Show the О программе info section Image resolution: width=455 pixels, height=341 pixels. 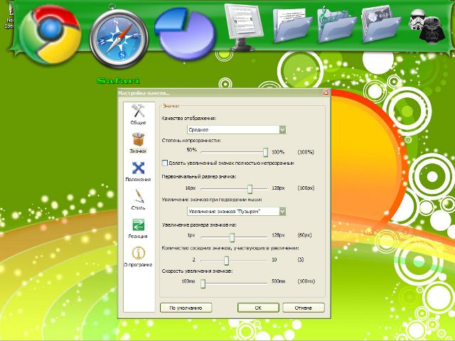coord(138,256)
